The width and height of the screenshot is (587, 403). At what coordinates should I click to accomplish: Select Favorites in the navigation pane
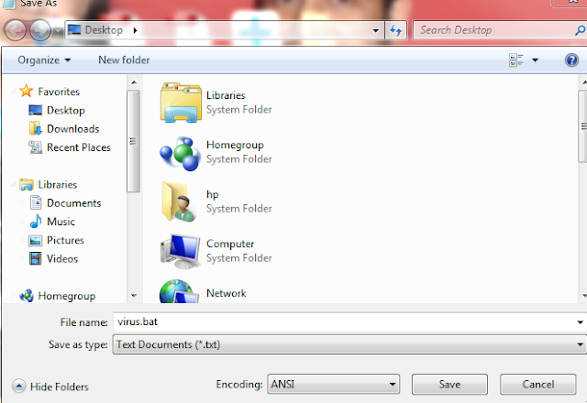click(x=59, y=92)
